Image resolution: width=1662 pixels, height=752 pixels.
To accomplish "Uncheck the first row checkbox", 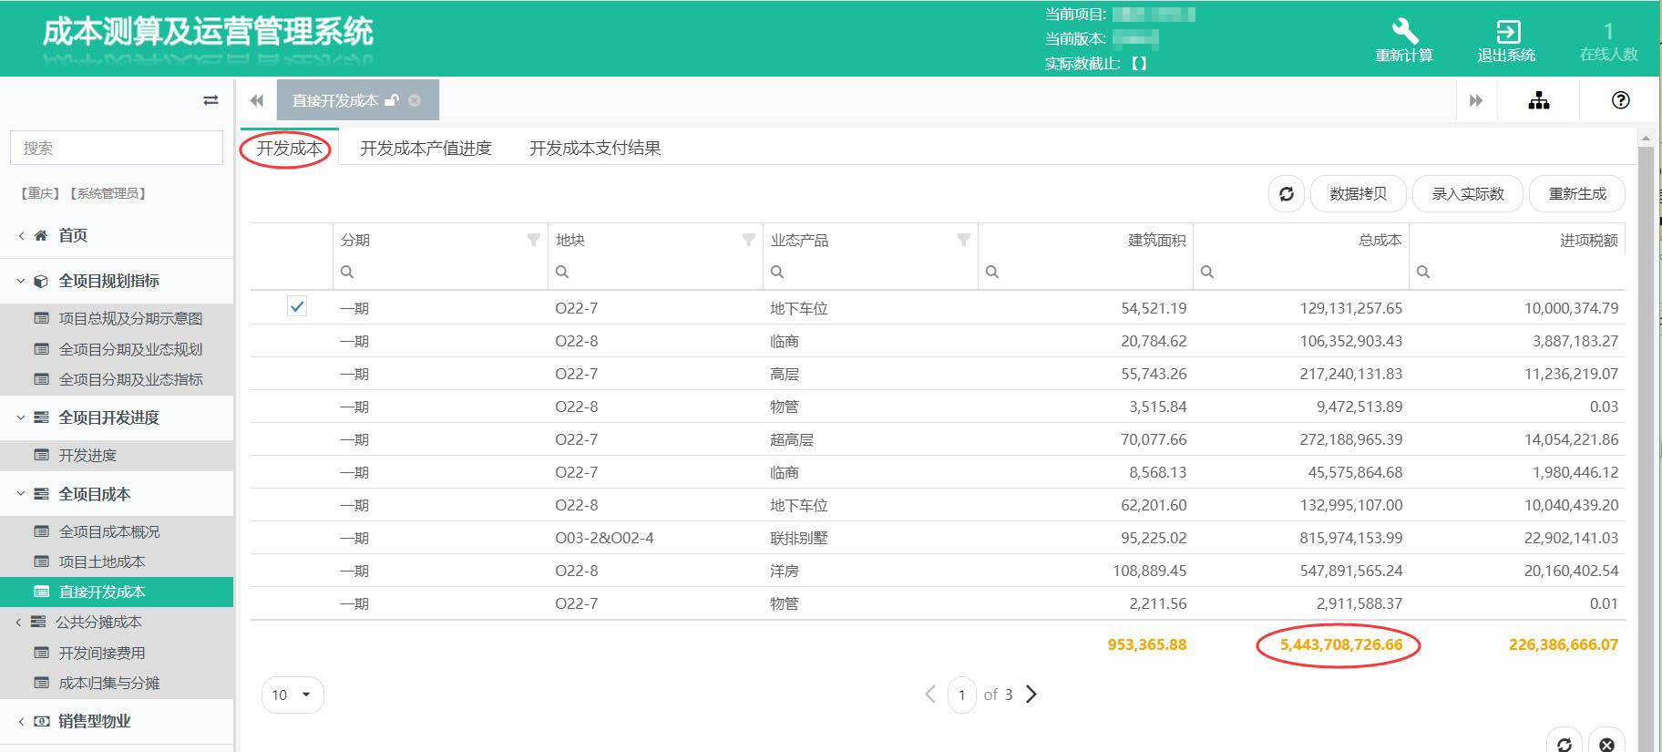I will pos(297,307).
